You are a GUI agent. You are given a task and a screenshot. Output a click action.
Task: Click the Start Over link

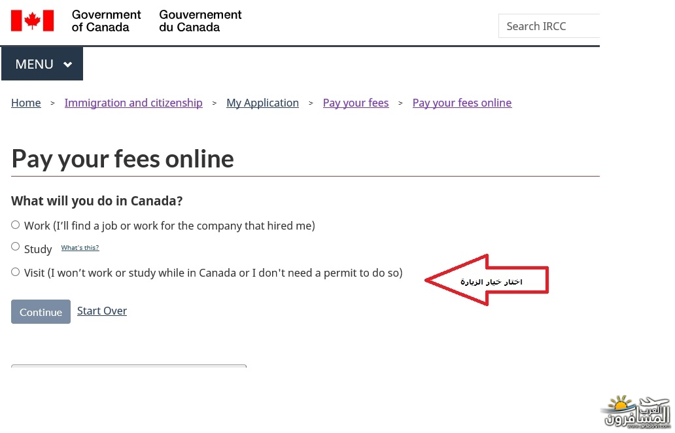pos(102,311)
